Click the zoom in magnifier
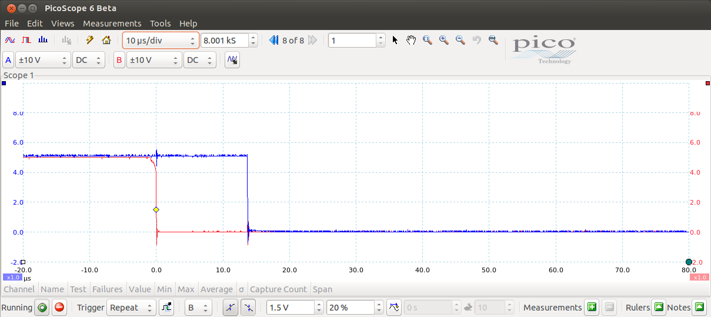This screenshot has height=317, width=711. pos(444,41)
